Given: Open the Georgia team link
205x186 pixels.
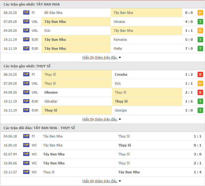Looking at the screenshot, I should coord(121,110).
